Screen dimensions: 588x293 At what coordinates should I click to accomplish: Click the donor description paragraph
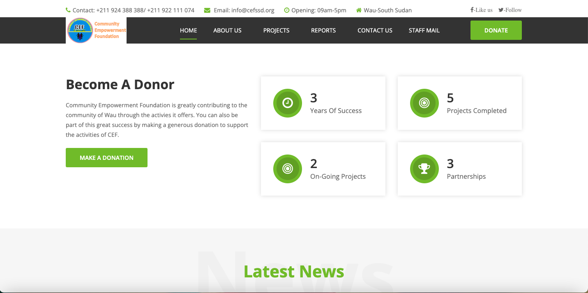(x=157, y=120)
